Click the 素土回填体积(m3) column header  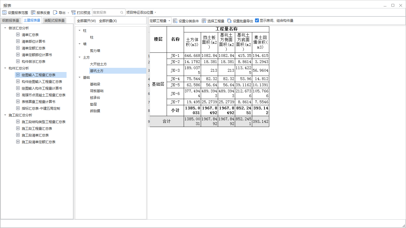(261, 42)
